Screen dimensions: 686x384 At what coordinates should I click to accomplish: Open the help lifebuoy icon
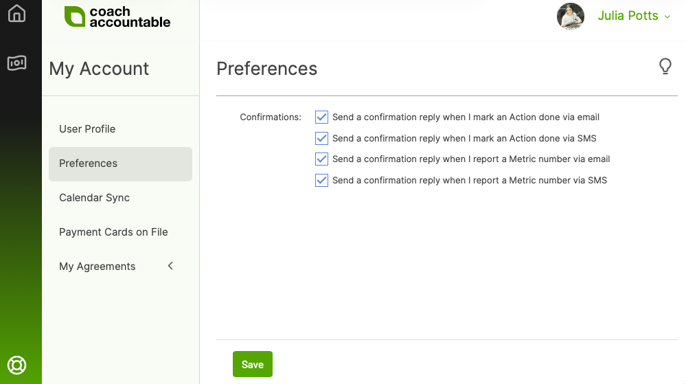16,365
